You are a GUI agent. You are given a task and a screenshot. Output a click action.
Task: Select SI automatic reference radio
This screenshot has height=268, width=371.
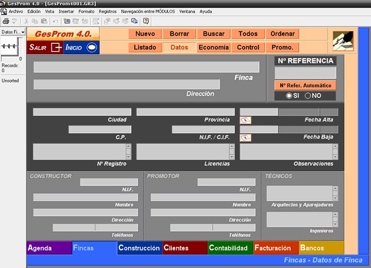289,95
